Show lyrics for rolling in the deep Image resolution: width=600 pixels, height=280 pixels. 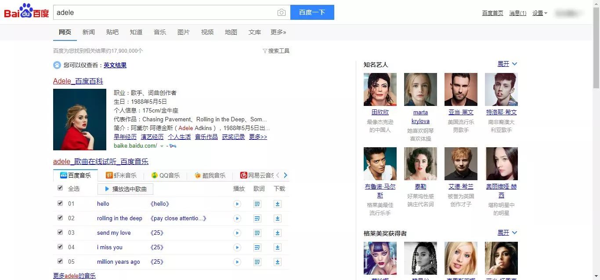point(257,218)
